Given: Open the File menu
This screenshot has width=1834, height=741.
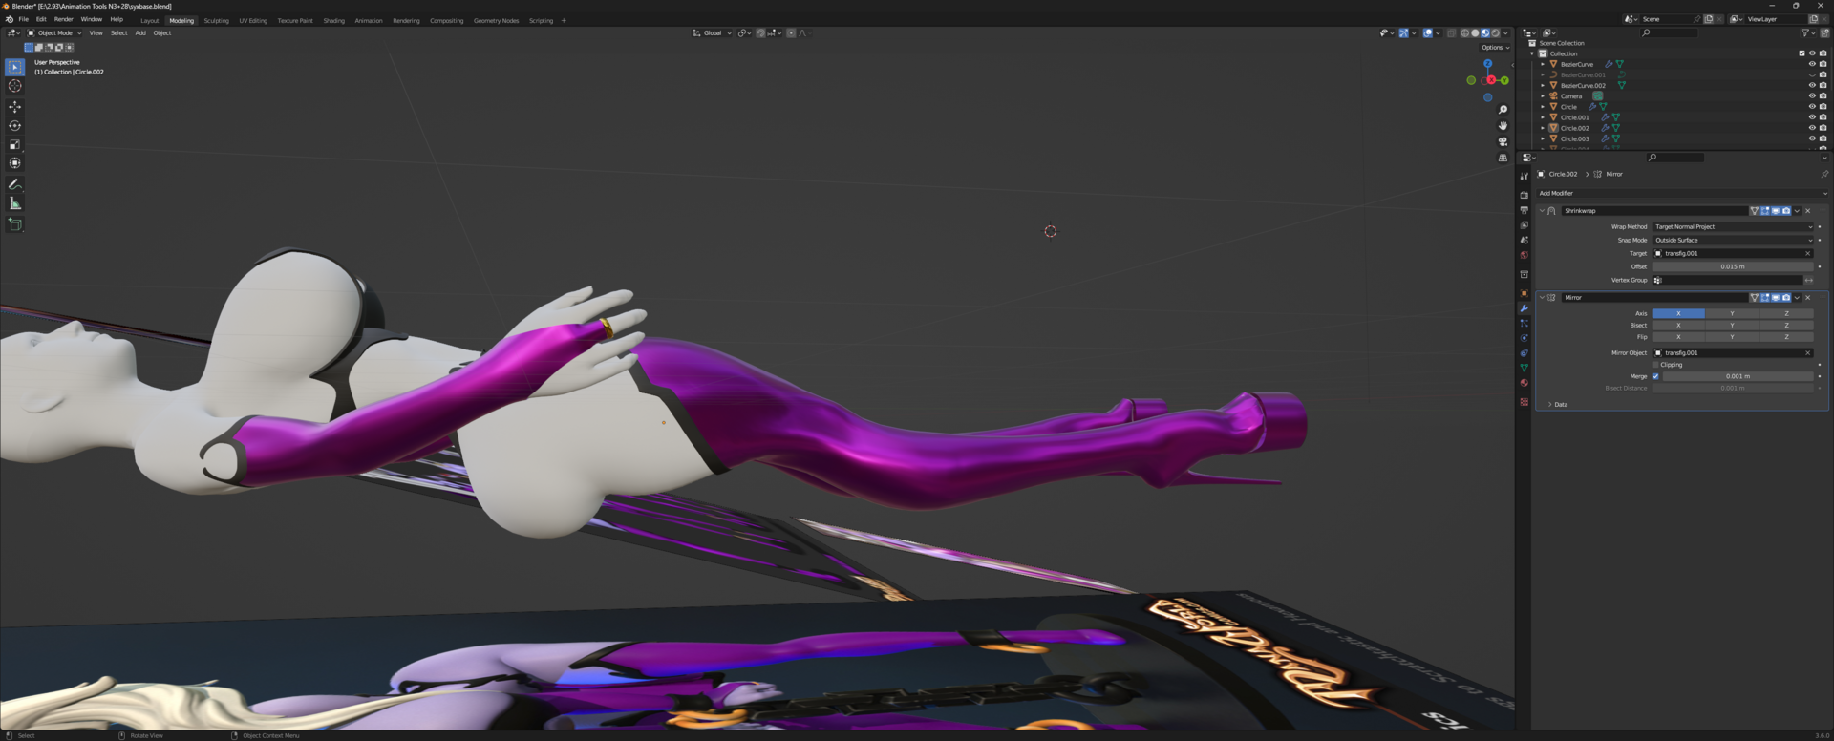Looking at the screenshot, I should 23,19.
